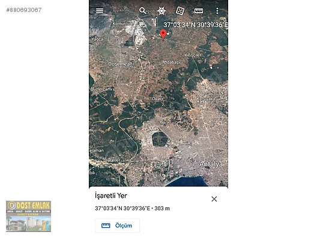Tap the Antalya city label on the map
The width and height of the screenshot is (317, 238).
pos(211,164)
